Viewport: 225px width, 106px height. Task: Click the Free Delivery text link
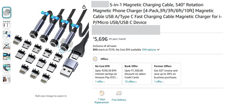(x=119, y=100)
